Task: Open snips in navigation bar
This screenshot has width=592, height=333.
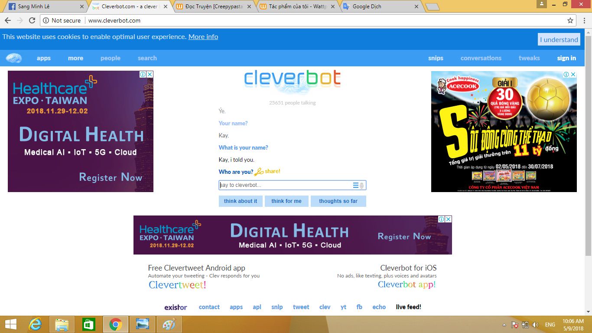Action: point(436,58)
